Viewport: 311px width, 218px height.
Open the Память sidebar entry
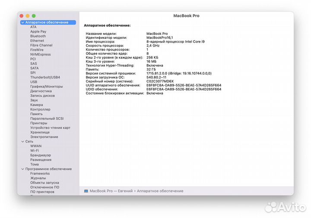coord(36,114)
